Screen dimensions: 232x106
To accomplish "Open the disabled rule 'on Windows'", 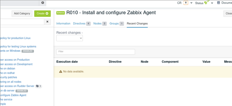I will tap(10, 51).
